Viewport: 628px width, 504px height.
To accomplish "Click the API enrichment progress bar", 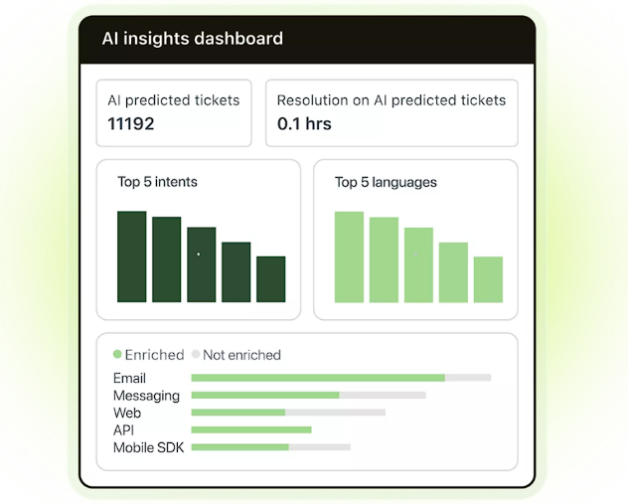I will (x=251, y=429).
